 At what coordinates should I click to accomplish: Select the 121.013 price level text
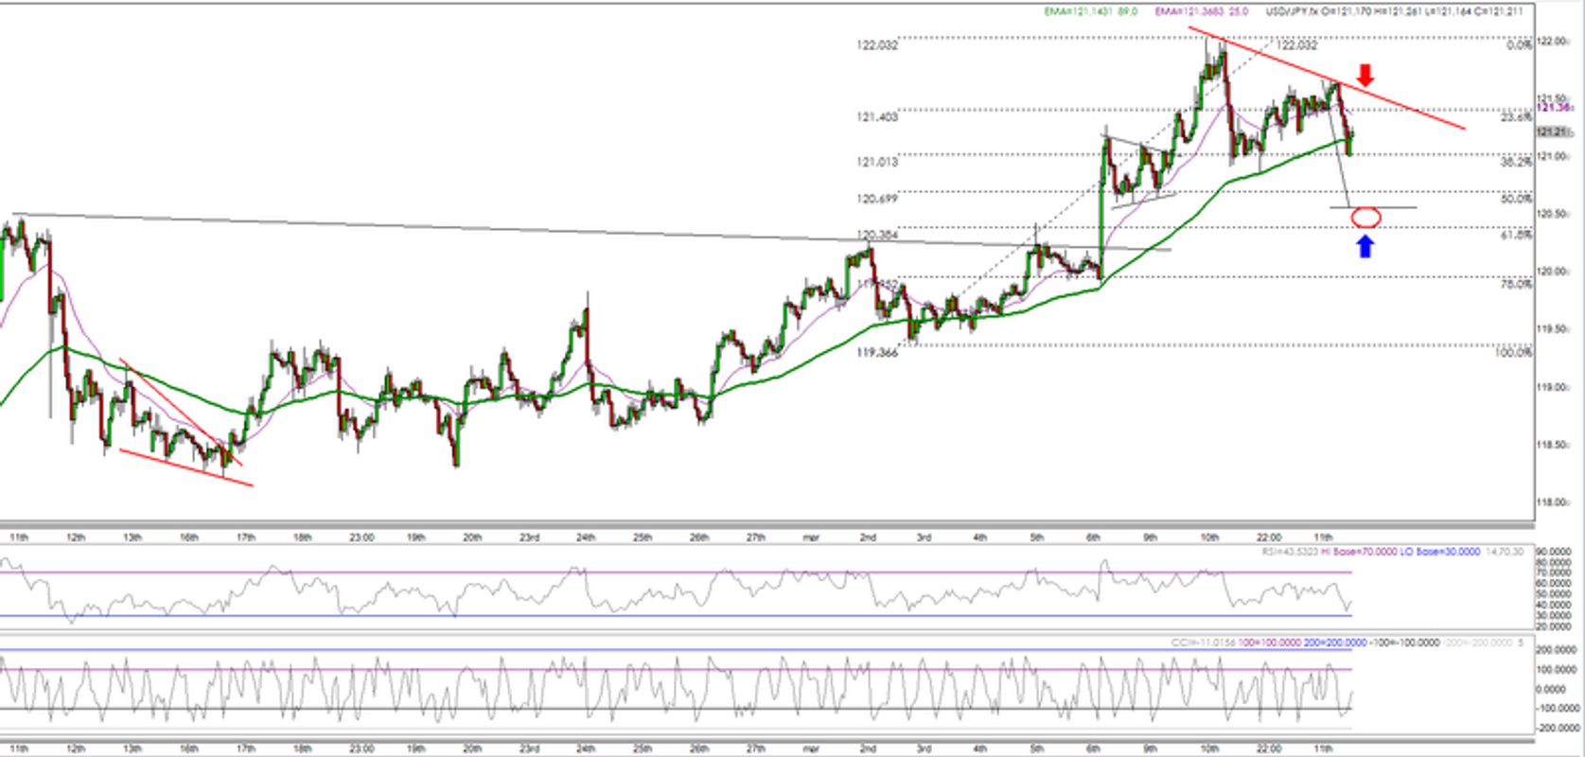(x=877, y=162)
